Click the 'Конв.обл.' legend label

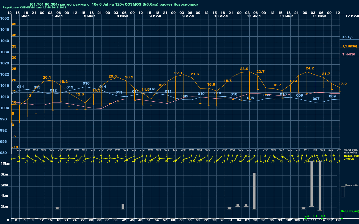click(x=352, y=186)
